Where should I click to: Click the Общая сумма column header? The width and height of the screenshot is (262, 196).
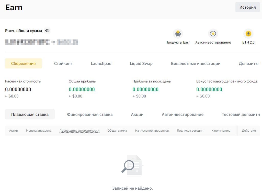[117, 131]
